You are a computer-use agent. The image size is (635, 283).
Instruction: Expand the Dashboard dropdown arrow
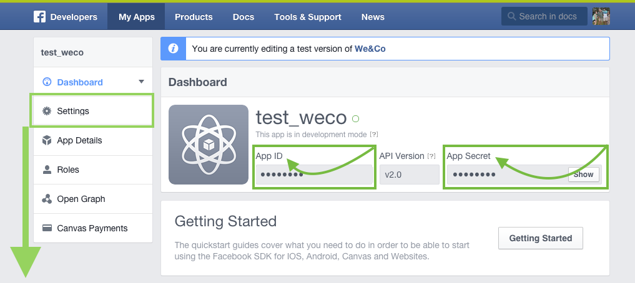click(141, 82)
